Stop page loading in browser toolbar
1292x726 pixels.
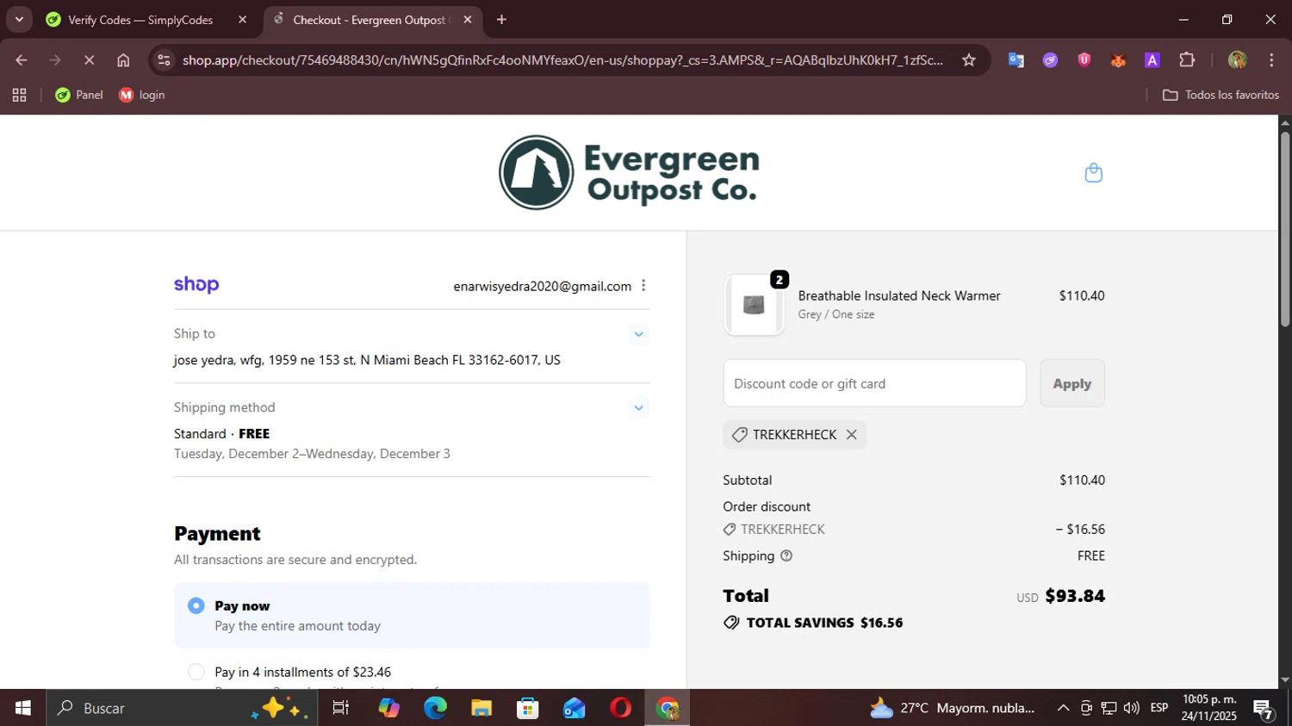click(x=89, y=60)
